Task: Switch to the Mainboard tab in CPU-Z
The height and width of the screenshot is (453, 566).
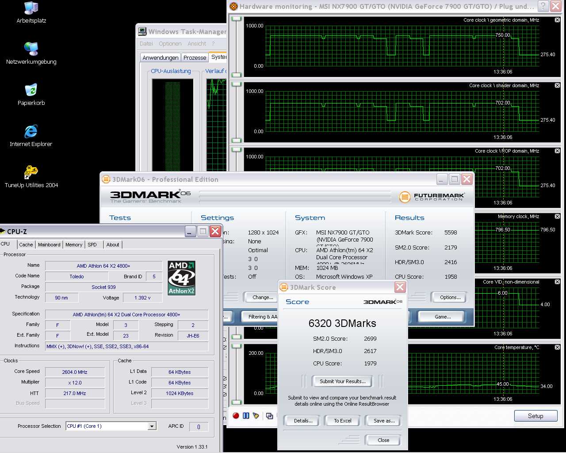Action: [x=49, y=245]
